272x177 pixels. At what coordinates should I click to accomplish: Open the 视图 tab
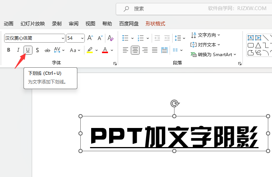[x=90, y=24]
